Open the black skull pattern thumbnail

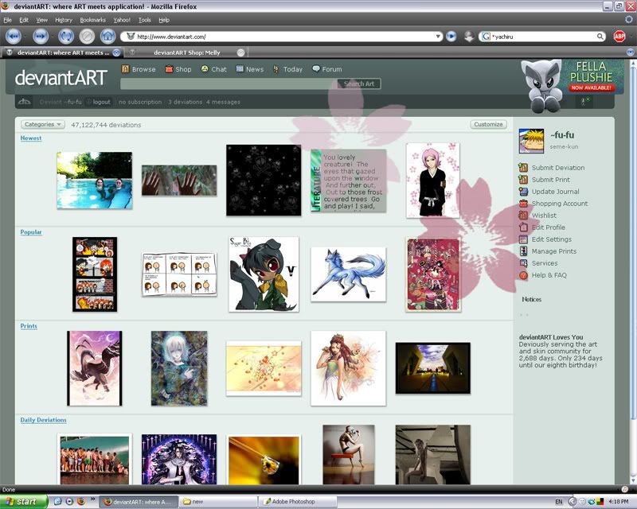pyautogui.click(x=264, y=181)
